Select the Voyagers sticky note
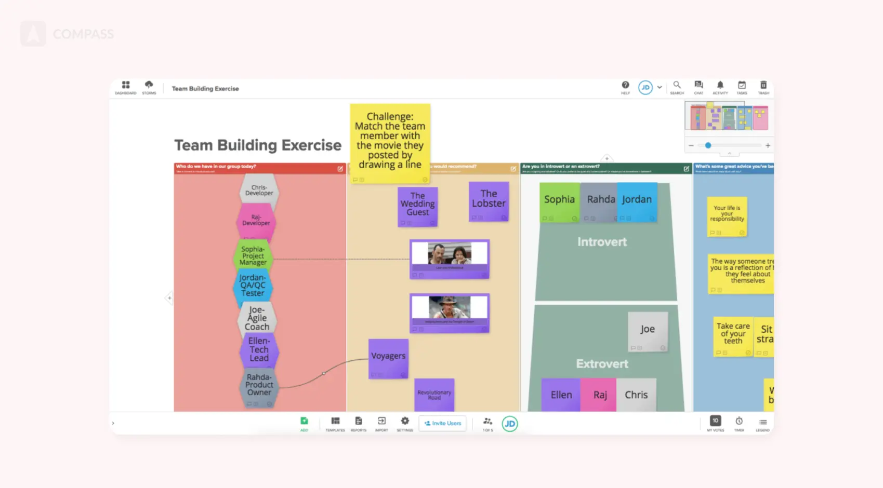Screen dimensions: 883x488 click(x=388, y=359)
